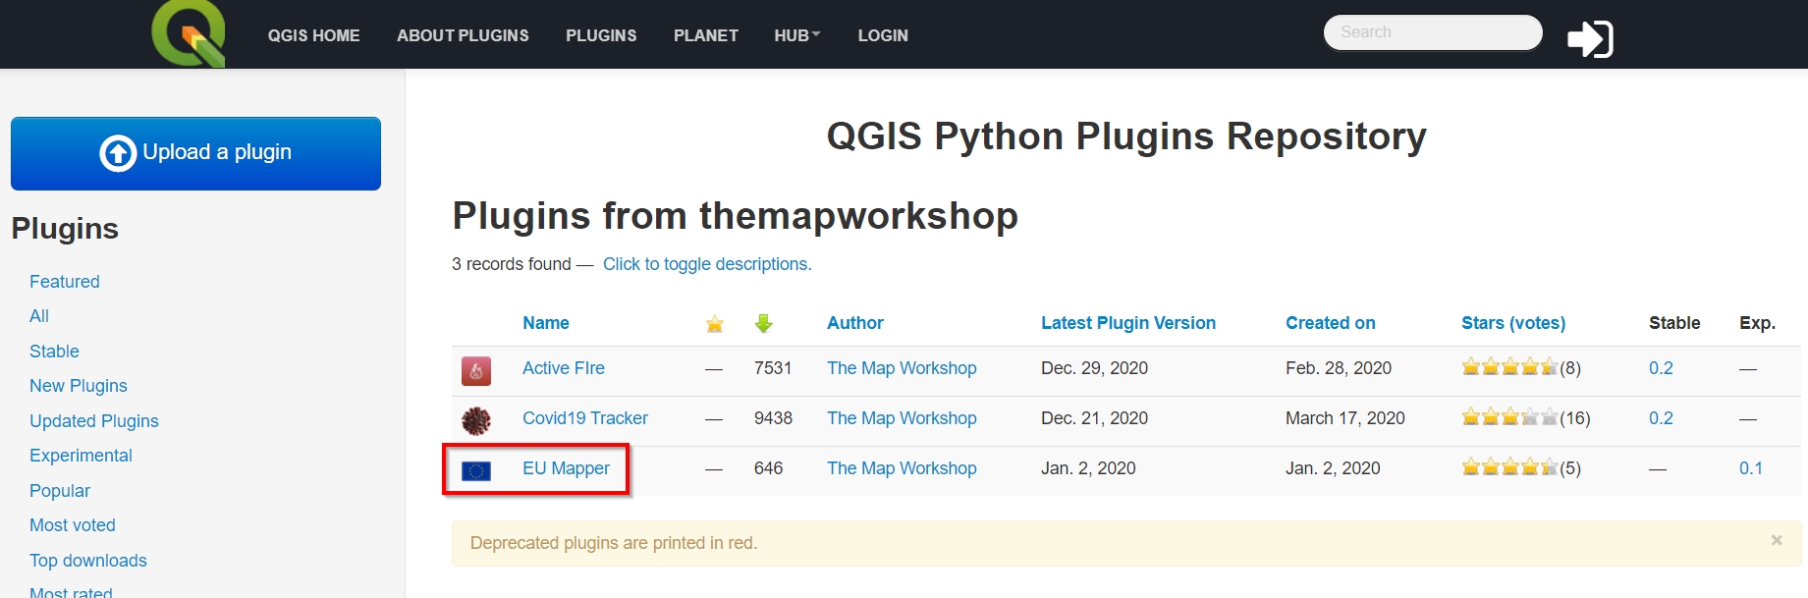The height and width of the screenshot is (598, 1808).
Task: Go to ABOUT PLUGINS page
Action: tap(463, 35)
